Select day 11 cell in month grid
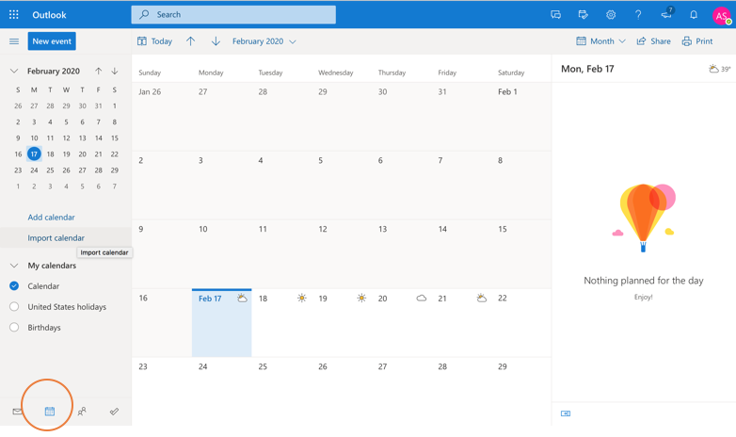Screen dimensions: 736x437 281,253
